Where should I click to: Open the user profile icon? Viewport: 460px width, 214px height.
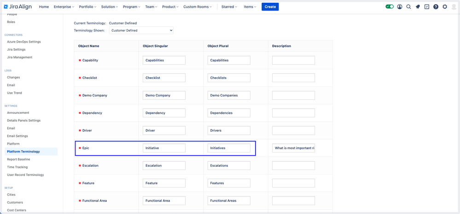[399, 7]
